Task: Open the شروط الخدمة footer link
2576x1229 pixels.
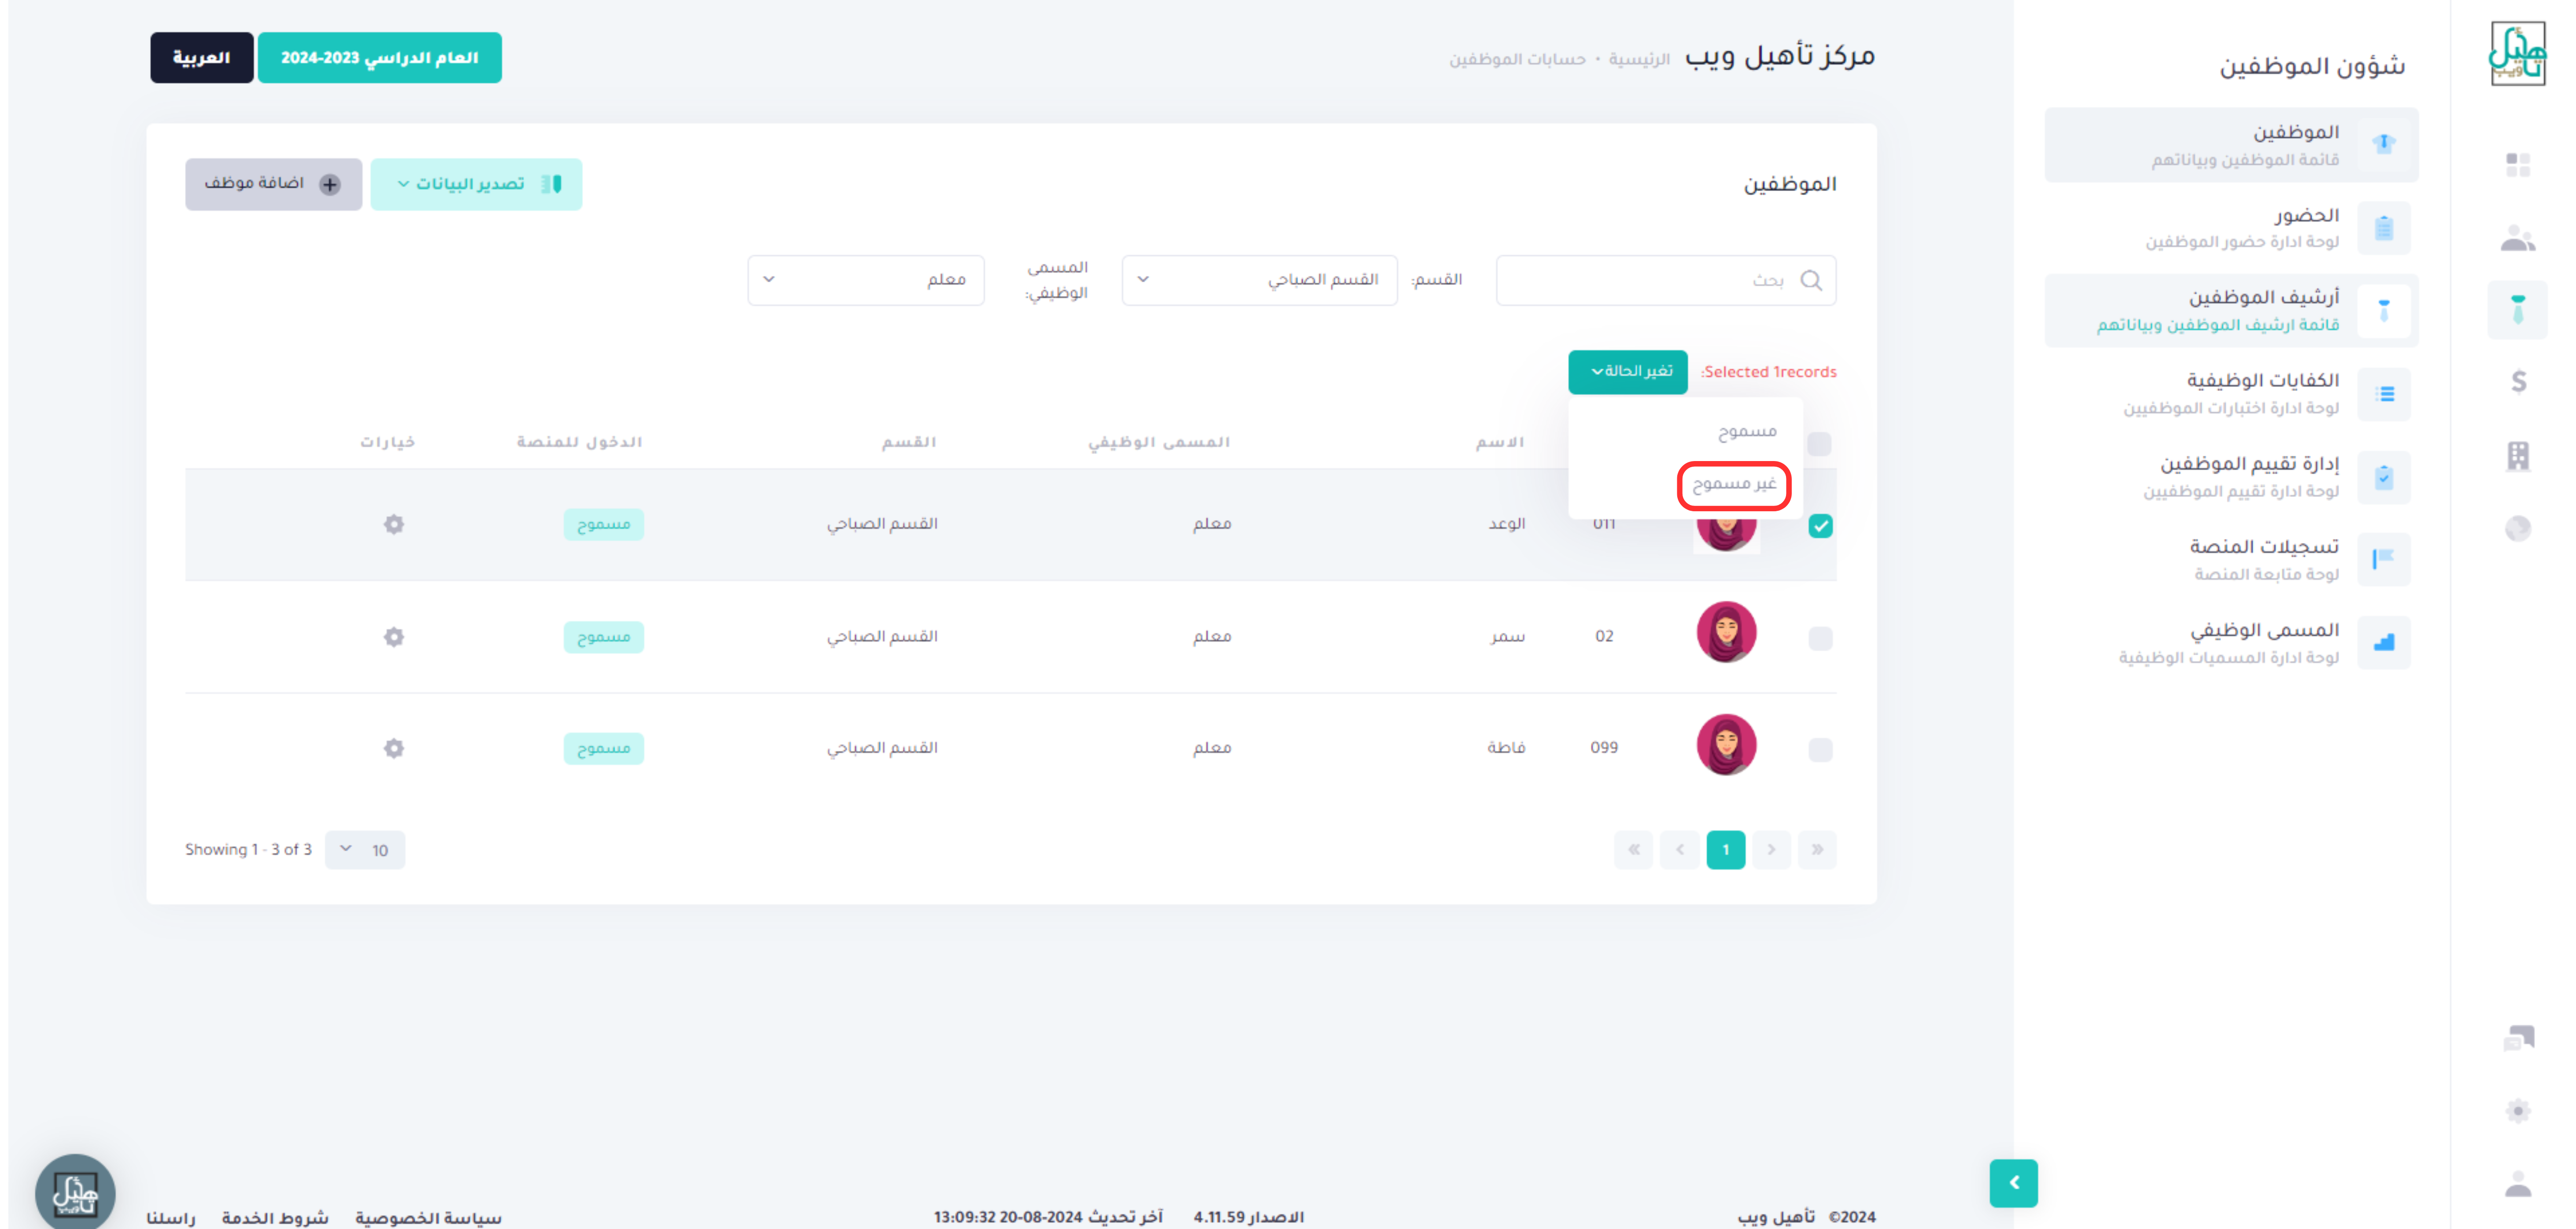Action: [x=275, y=1217]
